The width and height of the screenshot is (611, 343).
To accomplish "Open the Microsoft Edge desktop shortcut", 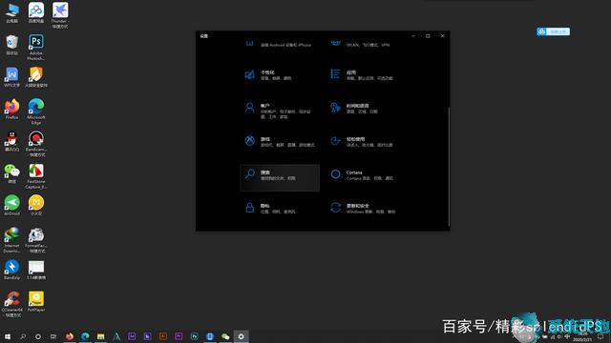I will click(36, 111).
